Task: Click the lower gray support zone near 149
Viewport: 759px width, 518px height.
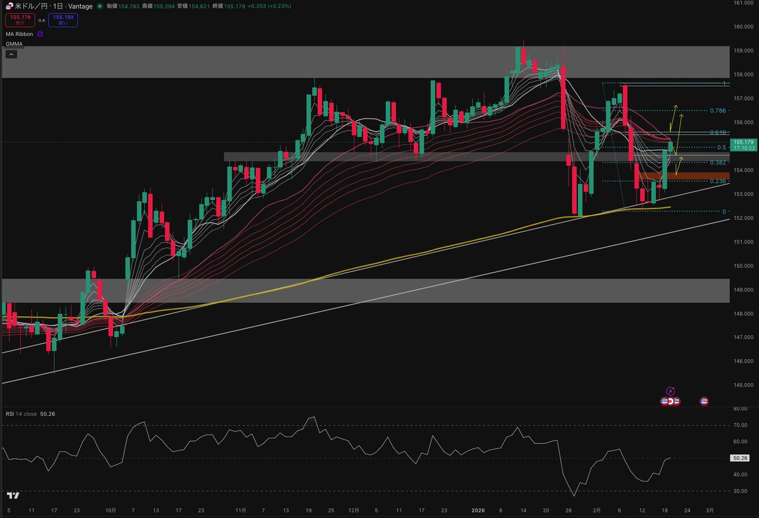Action: click(x=364, y=290)
